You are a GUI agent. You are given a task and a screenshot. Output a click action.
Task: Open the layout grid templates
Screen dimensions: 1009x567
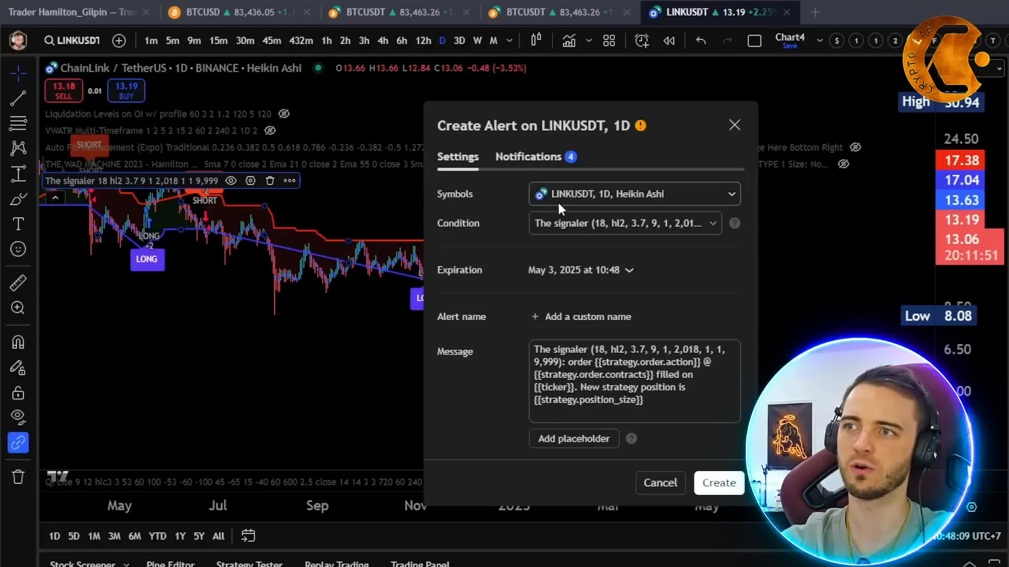point(609,40)
